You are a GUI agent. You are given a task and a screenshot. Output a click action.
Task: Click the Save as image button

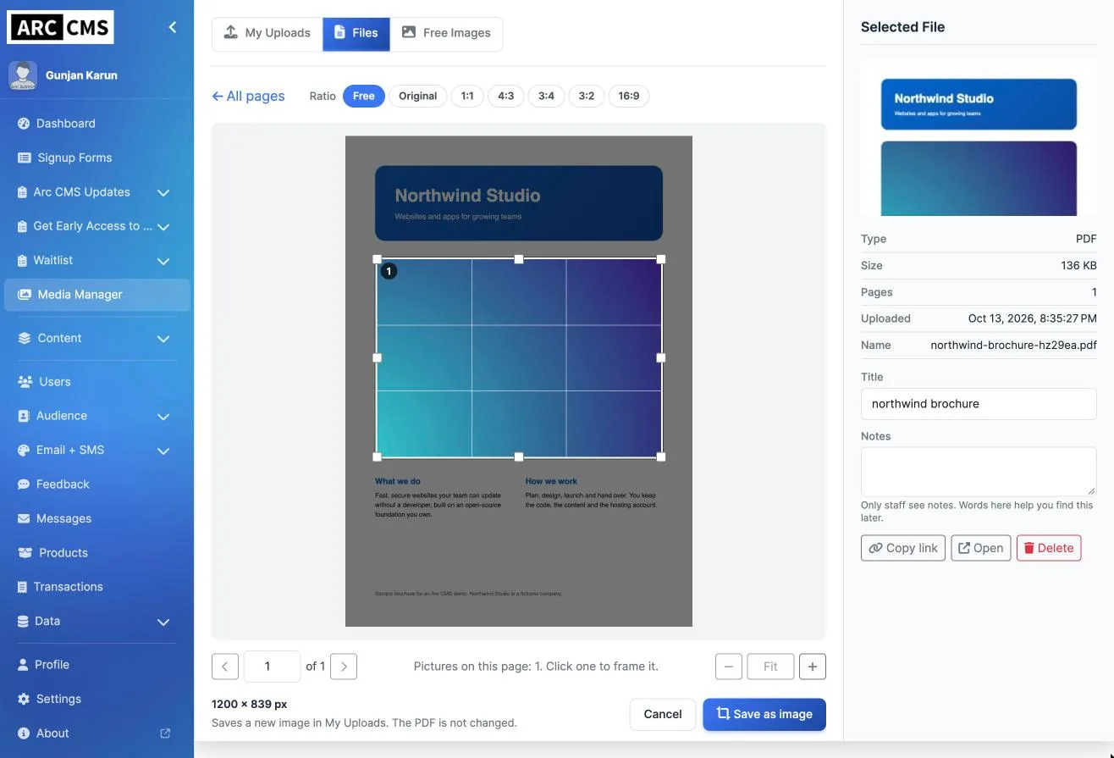click(764, 714)
